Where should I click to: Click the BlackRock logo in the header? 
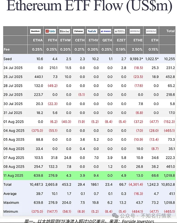click(x=35, y=31)
